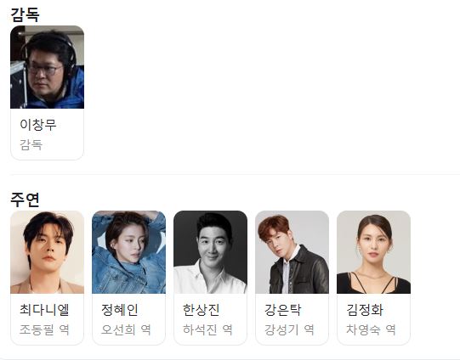Click the name 한상진
Screen dimensions: 460x360
click(201, 310)
